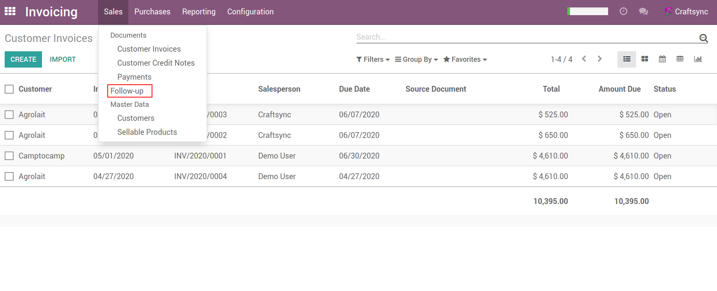Click the activities clock icon
717x291 pixels.
click(623, 12)
